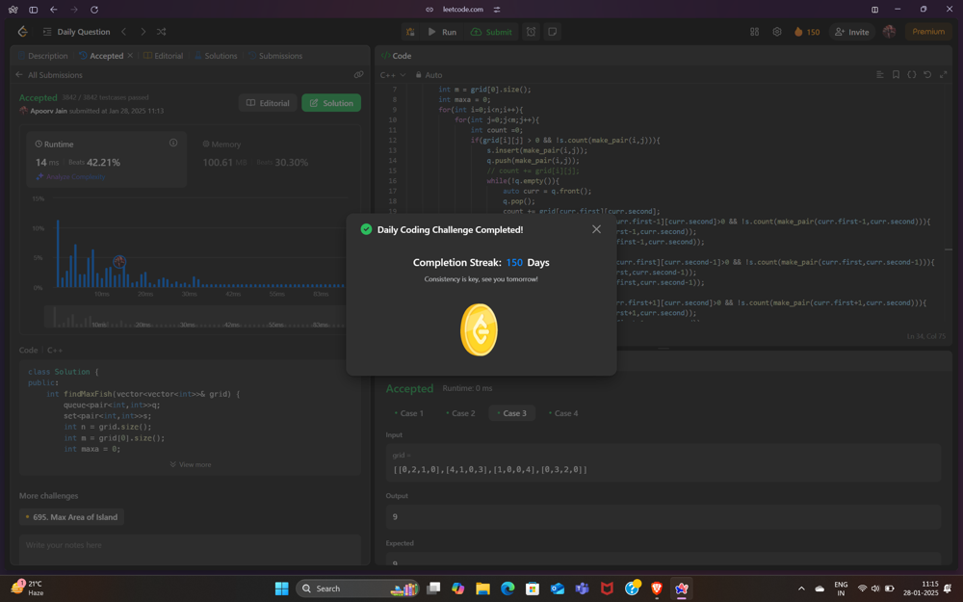
Task: Switch to the Solutions tab
Action: pos(216,55)
